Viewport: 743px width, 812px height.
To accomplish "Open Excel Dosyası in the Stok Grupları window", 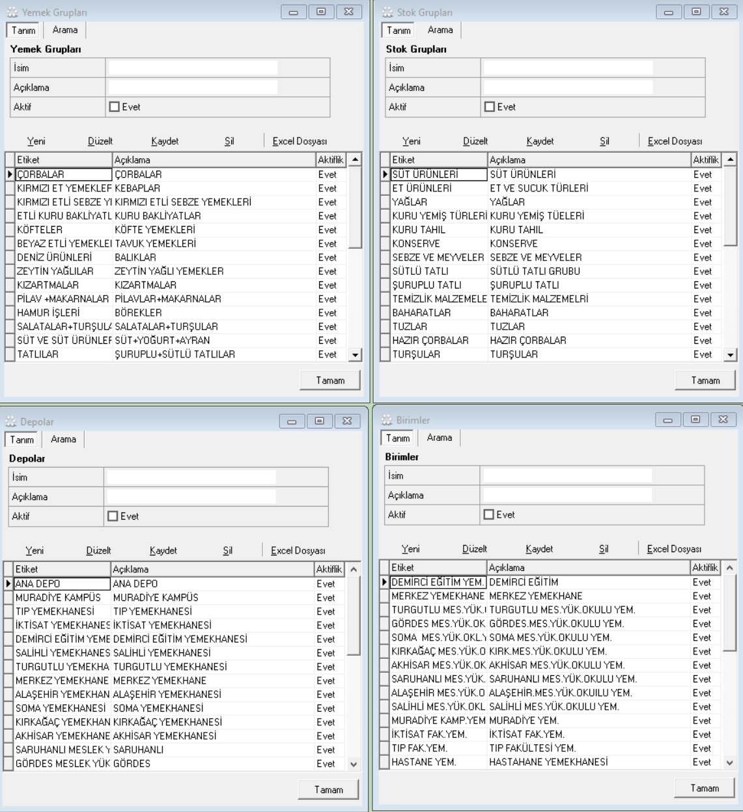I will pyautogui.click(x=675, y=141).
